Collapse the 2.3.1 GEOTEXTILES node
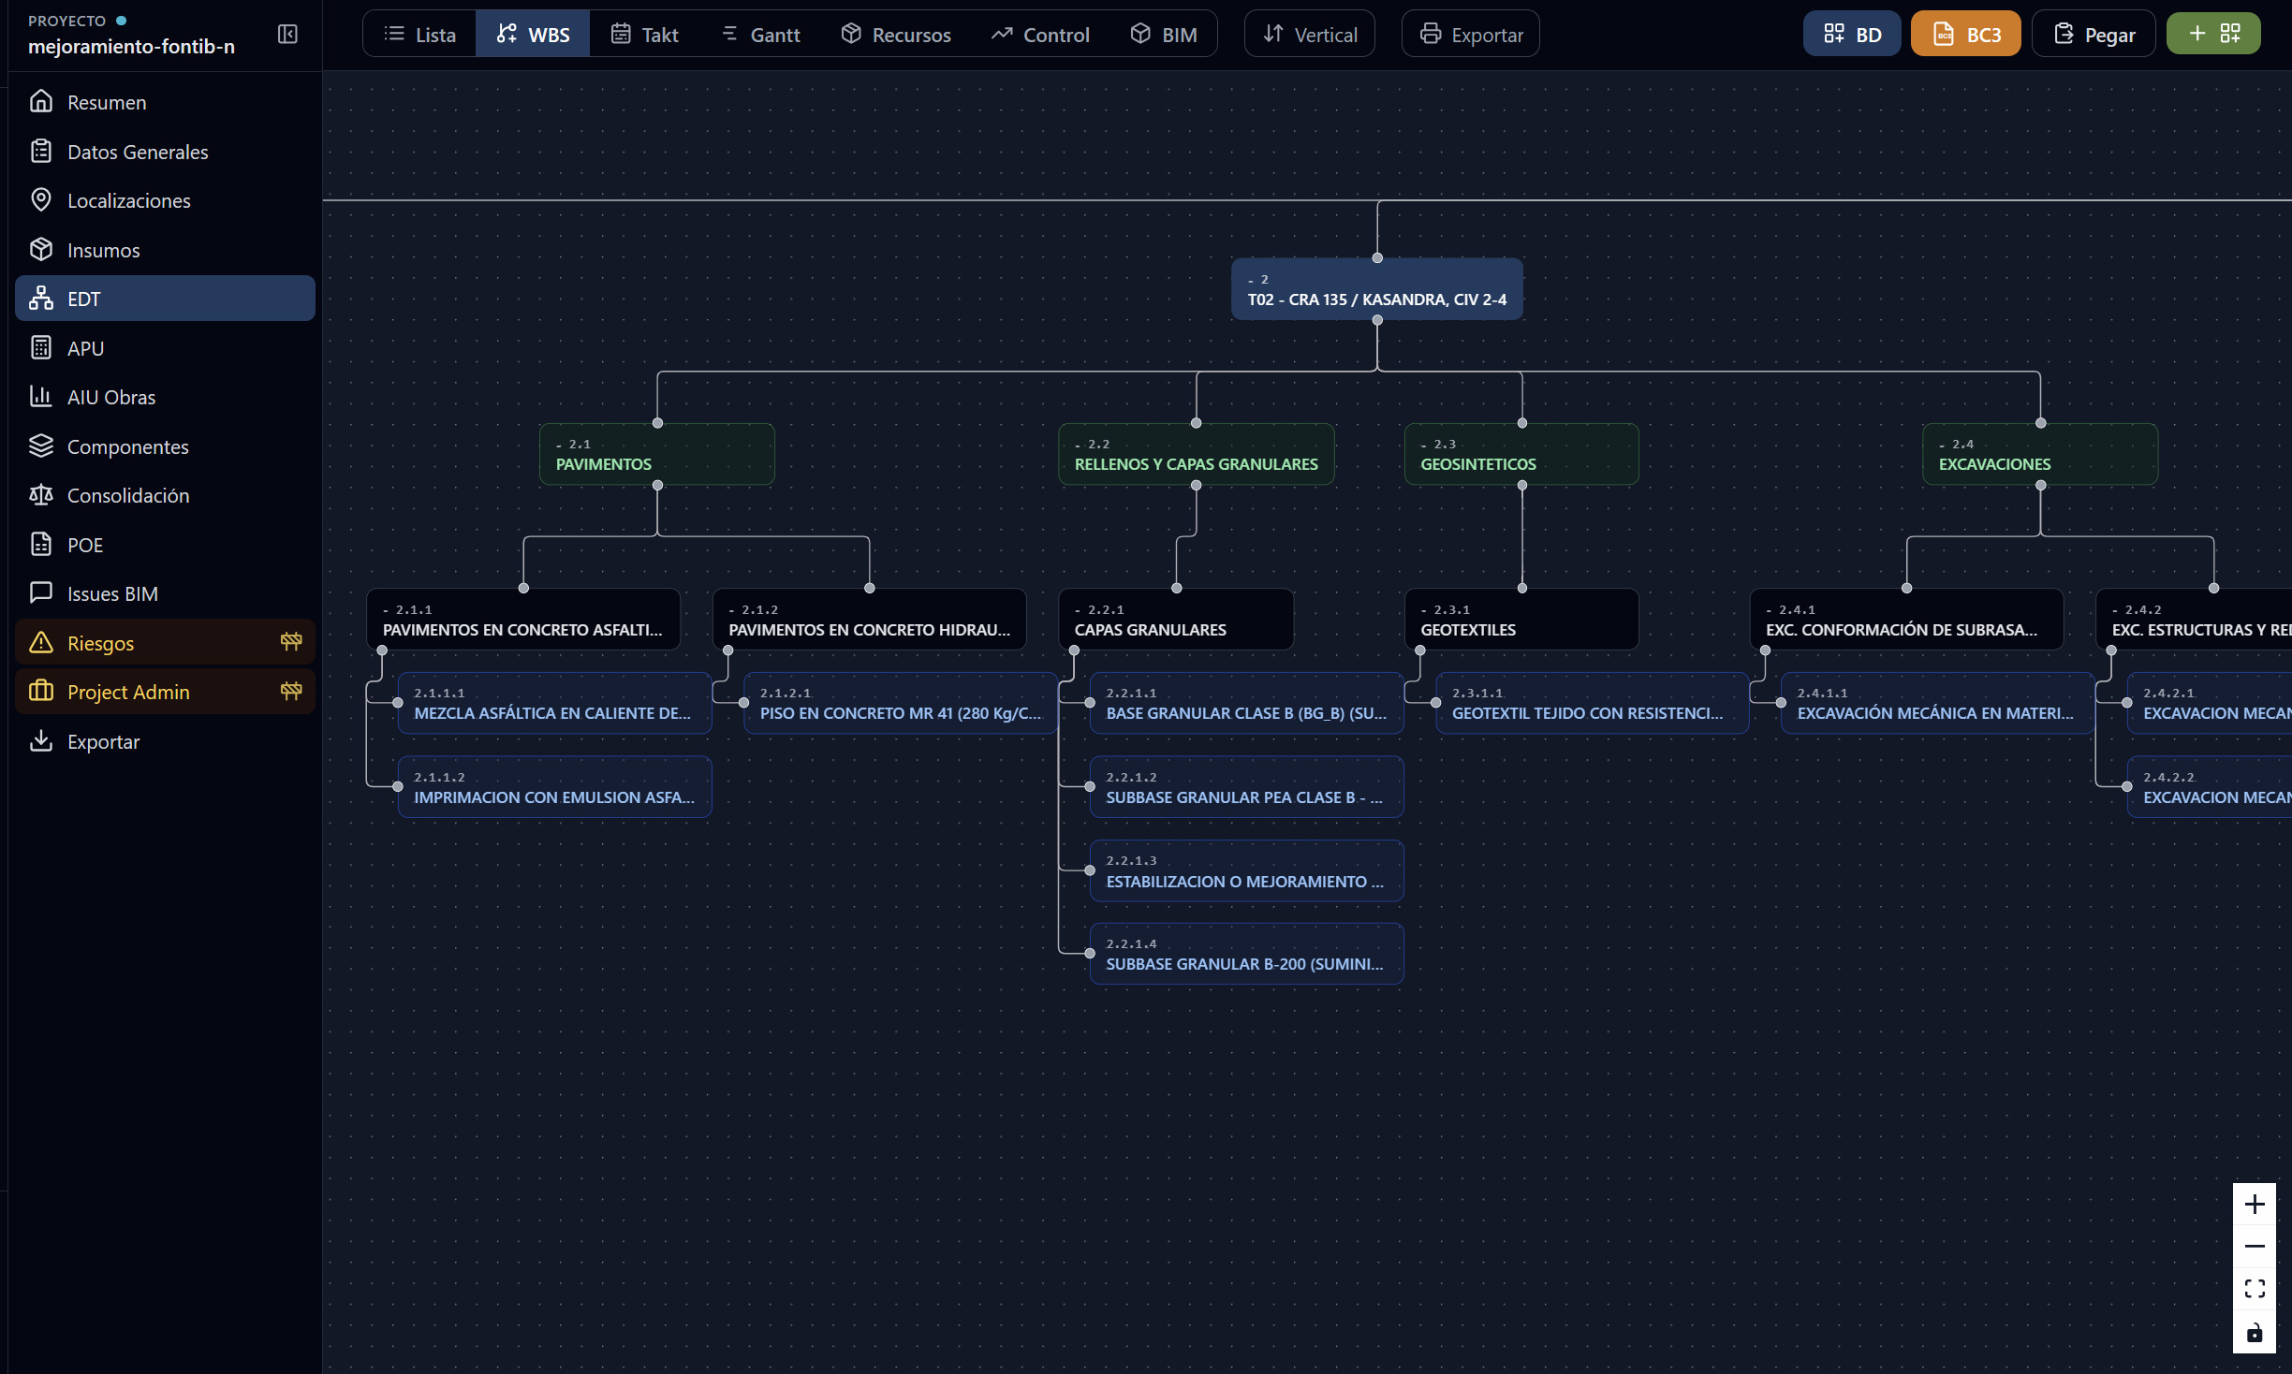The width and height of the screenshot is (2292, 1374). pos(1424,610)
